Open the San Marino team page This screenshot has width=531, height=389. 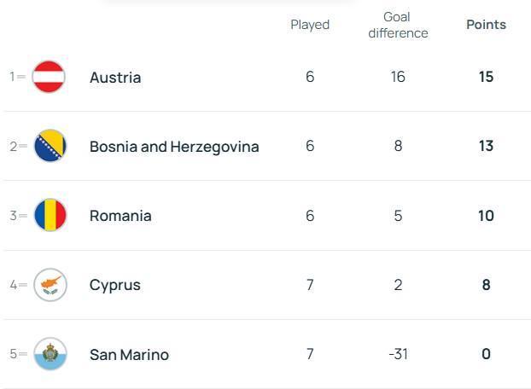tap(129, 355)
